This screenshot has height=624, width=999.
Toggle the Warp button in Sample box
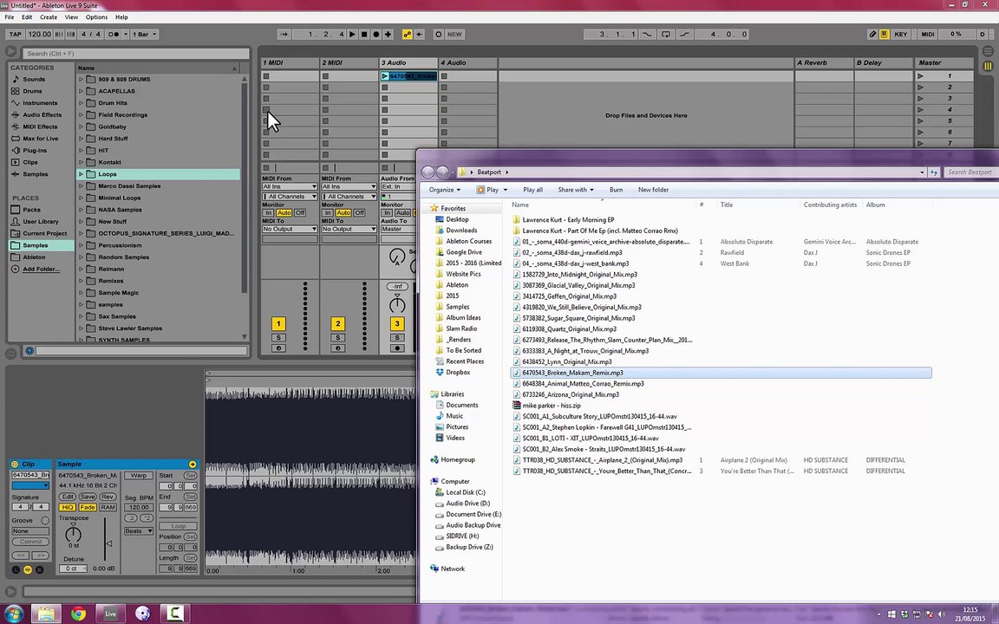pos(138,476)
